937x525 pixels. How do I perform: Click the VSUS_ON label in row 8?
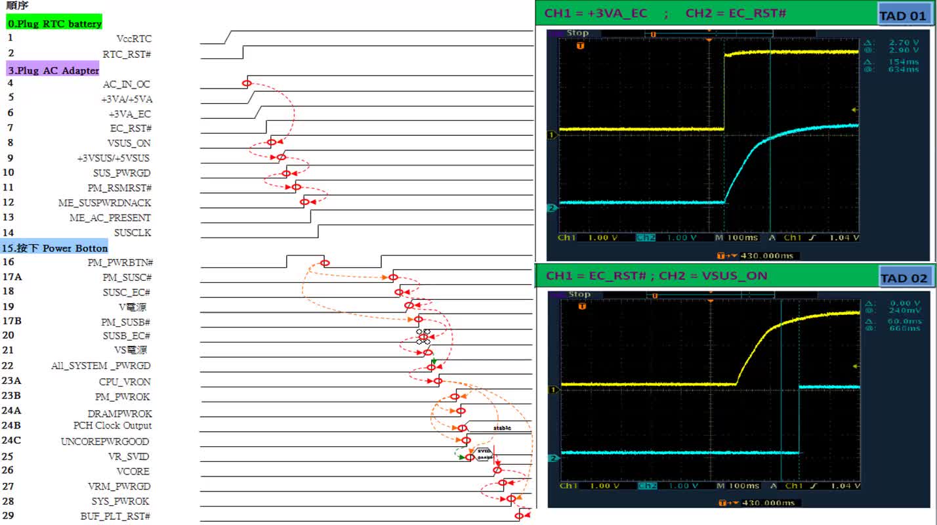pyautogui.click(x=129, y=143)
